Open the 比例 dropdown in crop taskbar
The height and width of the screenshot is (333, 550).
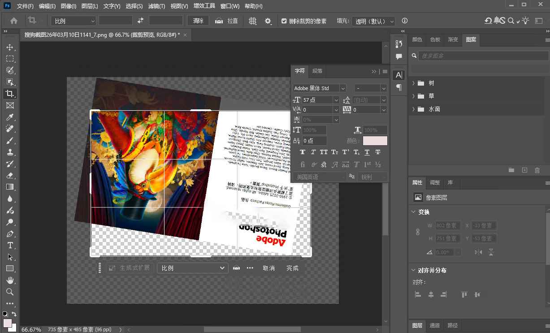click(193, 268)
